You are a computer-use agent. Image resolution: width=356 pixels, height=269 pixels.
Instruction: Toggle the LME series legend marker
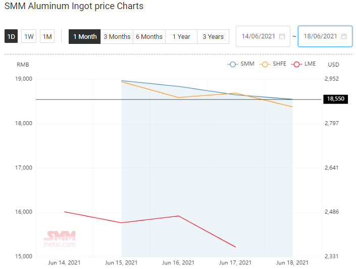click(x=296, y=64)
